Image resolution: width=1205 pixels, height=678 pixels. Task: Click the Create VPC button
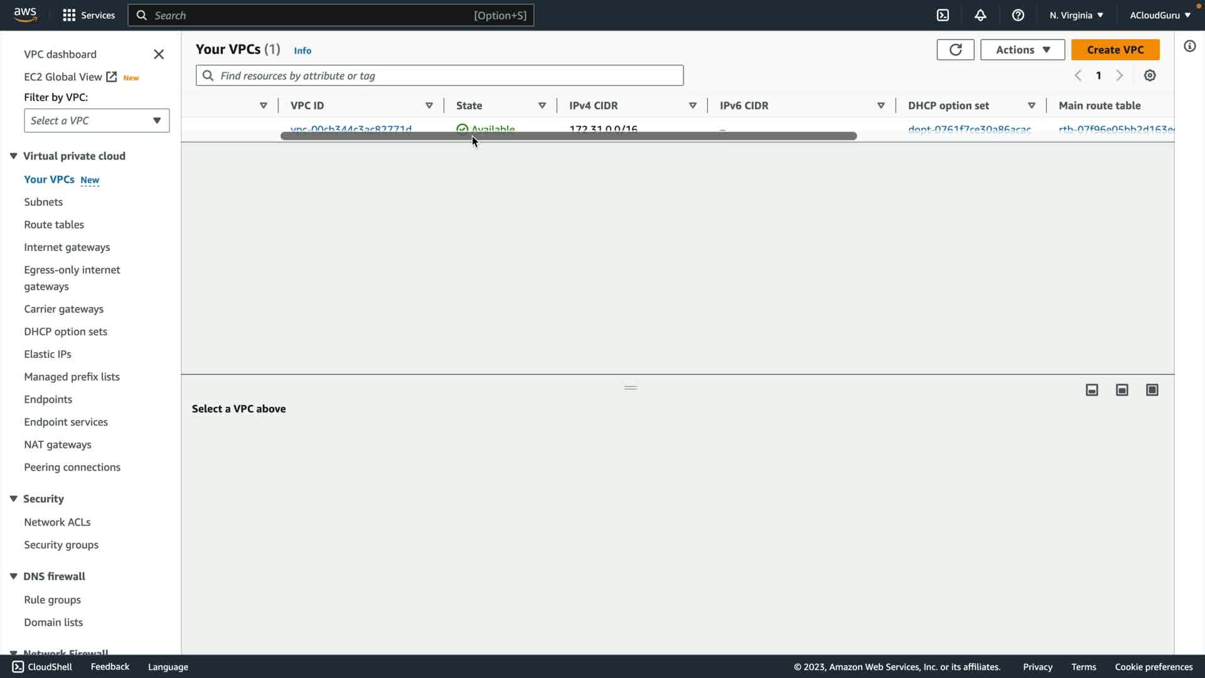[x=1115, y=50]
